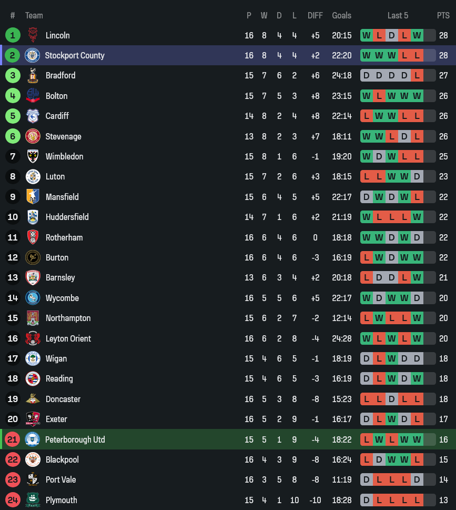Click the Wimbledon club crest
This screenshot has height=510, width=456.
click(x=33, y=156)
